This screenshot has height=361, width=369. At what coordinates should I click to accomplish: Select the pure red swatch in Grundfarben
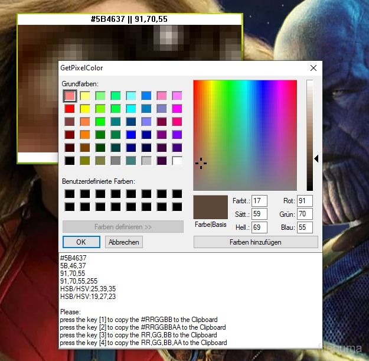(70, 109)
